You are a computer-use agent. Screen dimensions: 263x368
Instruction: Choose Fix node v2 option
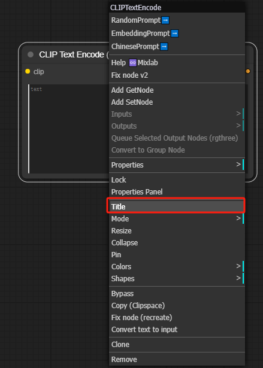coord(177,75)
